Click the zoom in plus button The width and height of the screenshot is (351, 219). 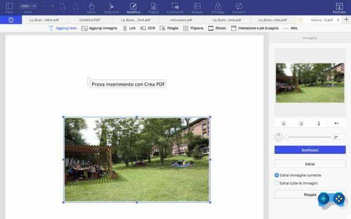tap(53, 6)
